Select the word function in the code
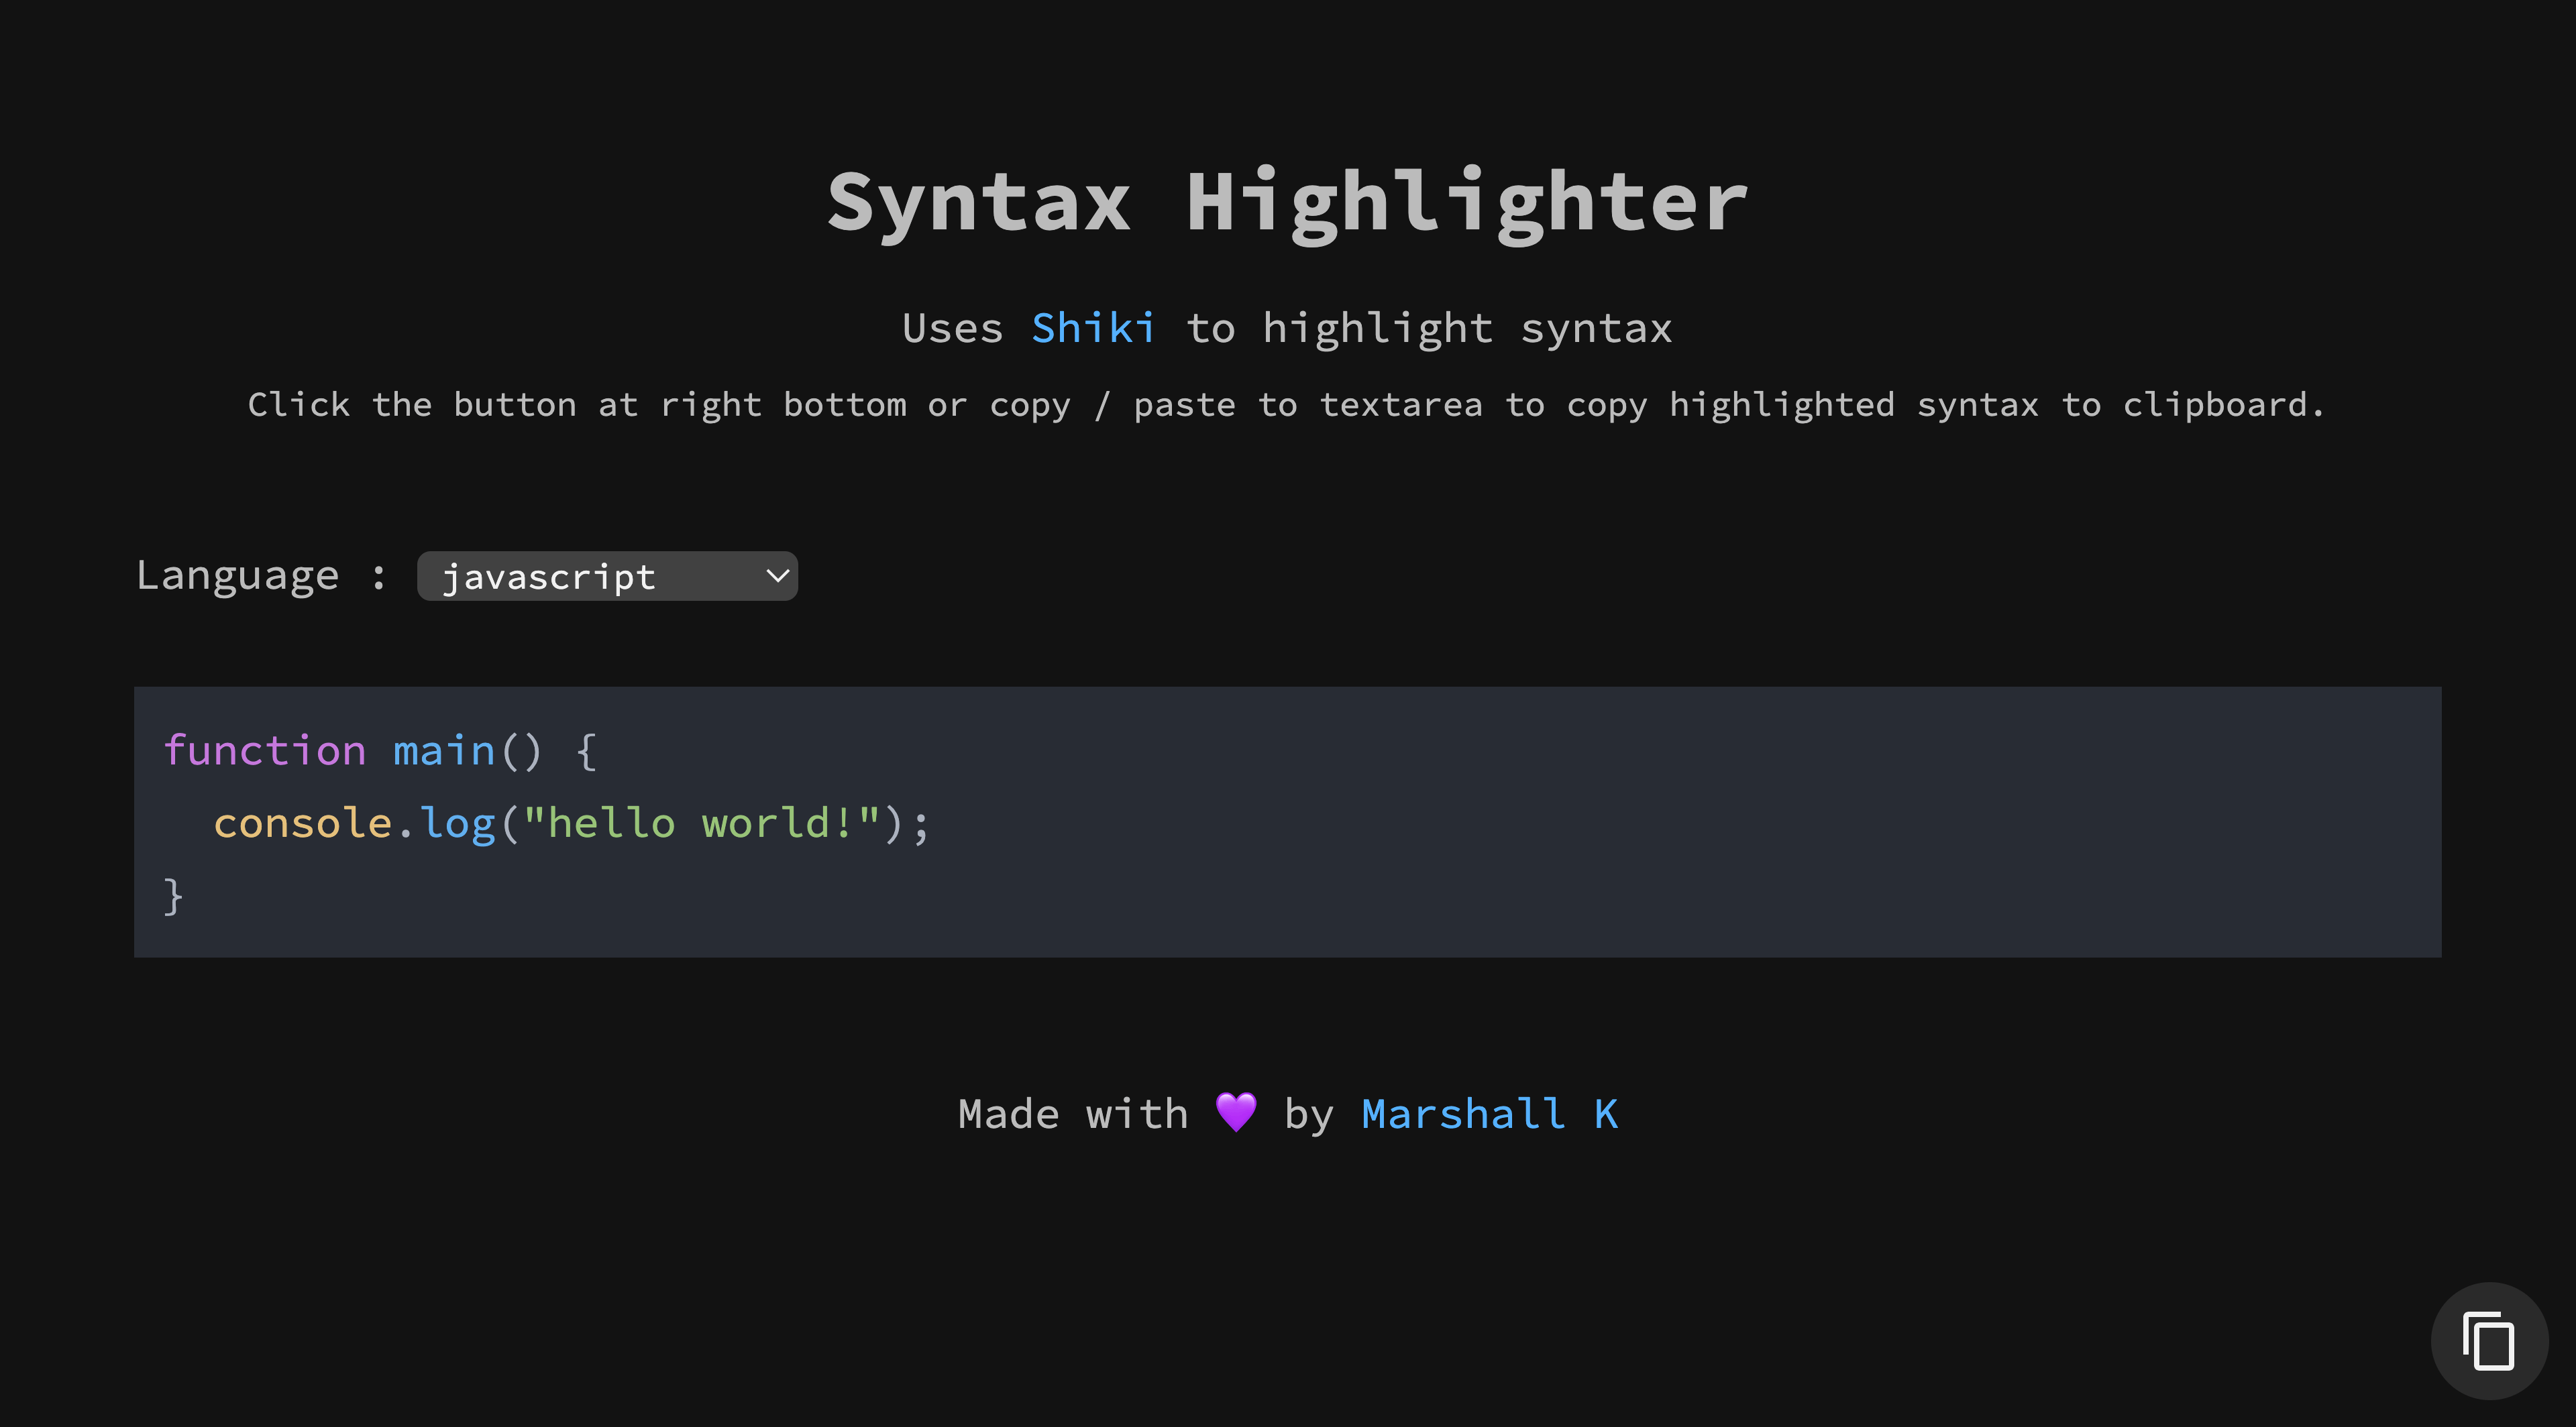2576x1427 pixels. tap(266, 750)
